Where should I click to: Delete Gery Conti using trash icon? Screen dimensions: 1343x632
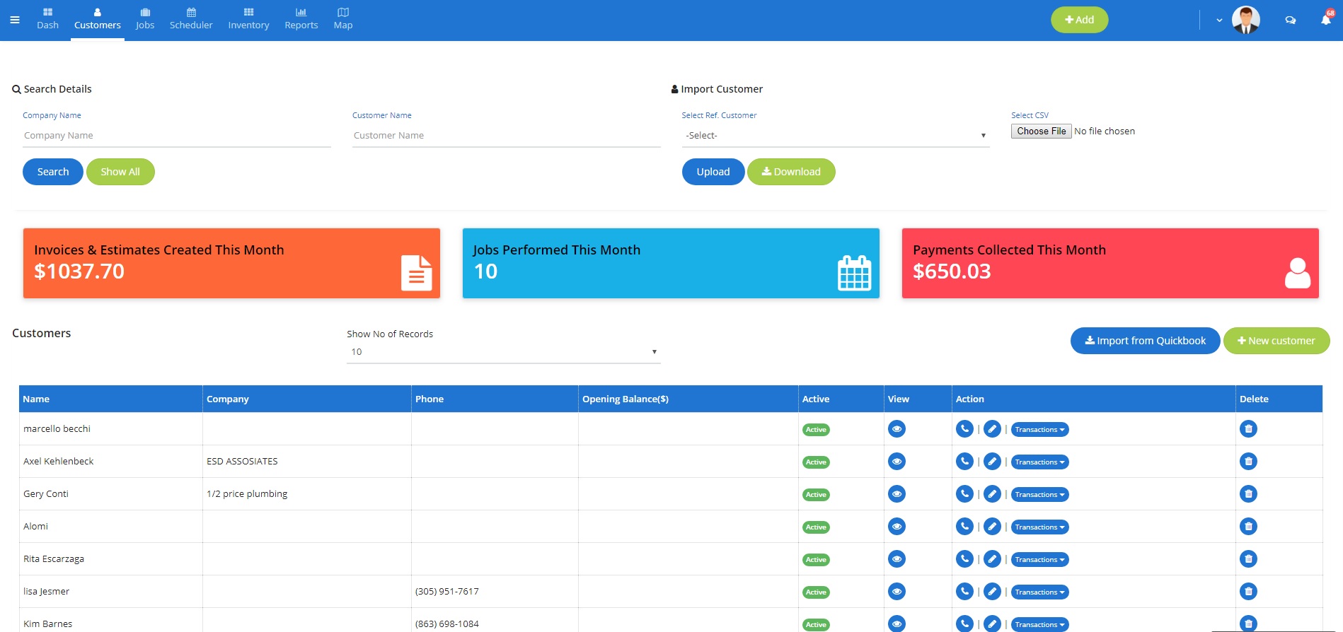[x=1248, y=494]
